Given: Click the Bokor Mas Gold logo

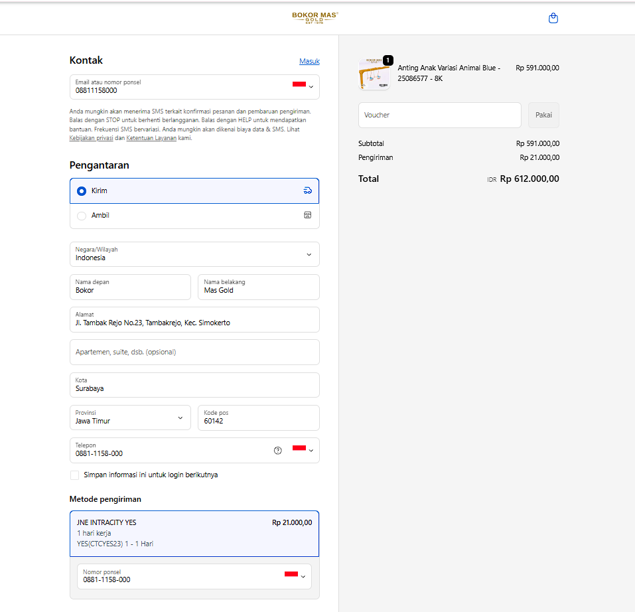Looking at the screenshot, I should (x=315, y=18).
